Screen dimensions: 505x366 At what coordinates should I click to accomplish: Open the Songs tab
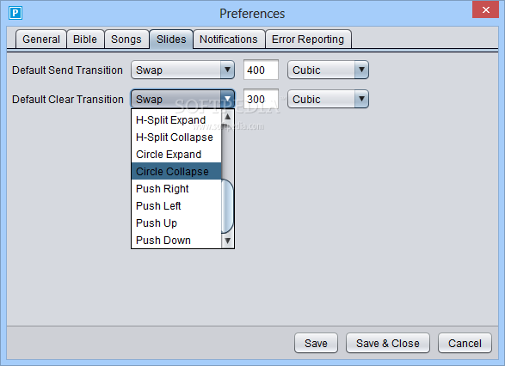pyautogui.click(x=126, y=40)
